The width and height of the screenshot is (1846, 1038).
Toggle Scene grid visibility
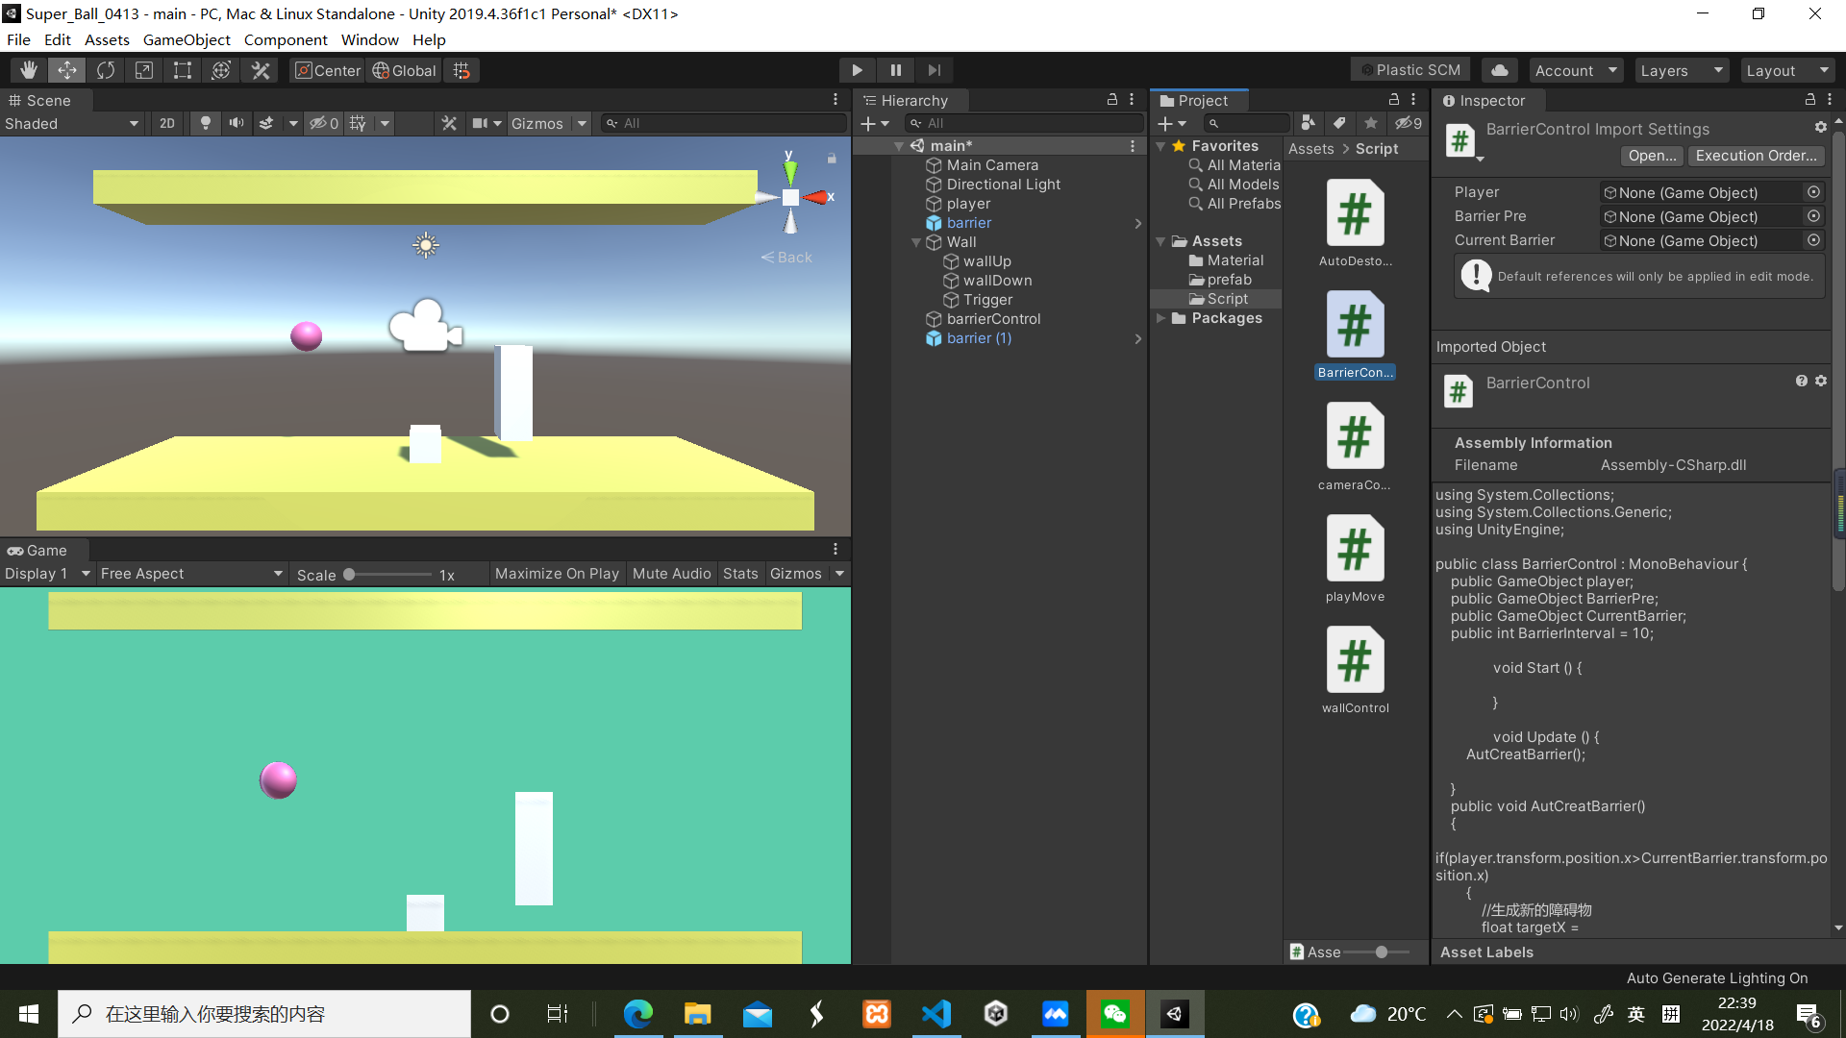358,123
